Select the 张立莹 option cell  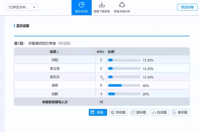pyautogui.click(x=55, y=68)
